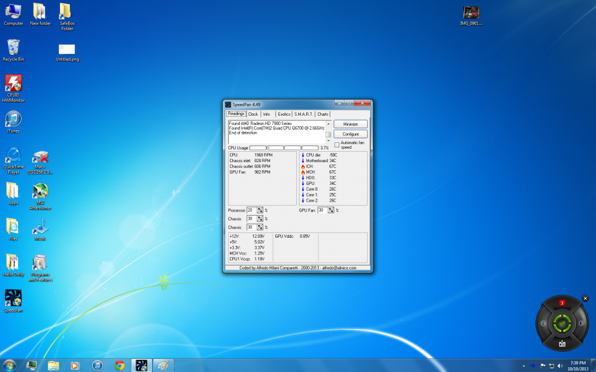The height and width of the screenshot is (372, 596).
Task: Switch to the Clock tab
Action: [253, 115]
